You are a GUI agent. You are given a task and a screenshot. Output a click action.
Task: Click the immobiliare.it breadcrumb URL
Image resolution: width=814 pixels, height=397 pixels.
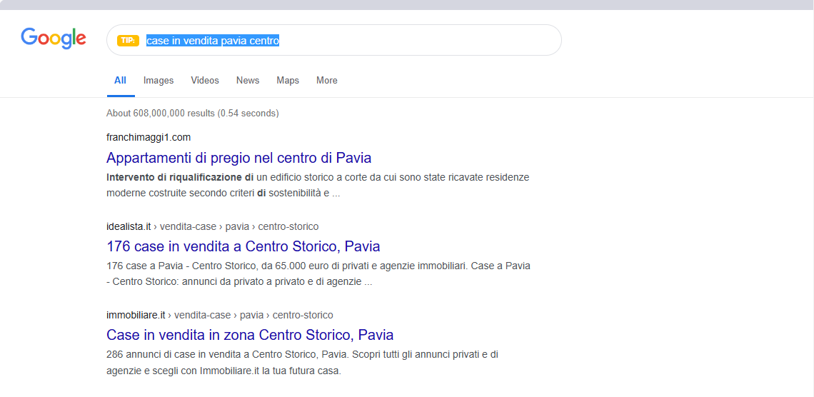click(x=220, y=315)
